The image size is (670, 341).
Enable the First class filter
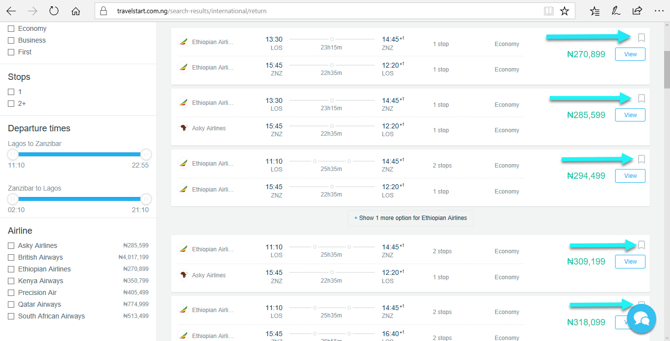[11, 52]
